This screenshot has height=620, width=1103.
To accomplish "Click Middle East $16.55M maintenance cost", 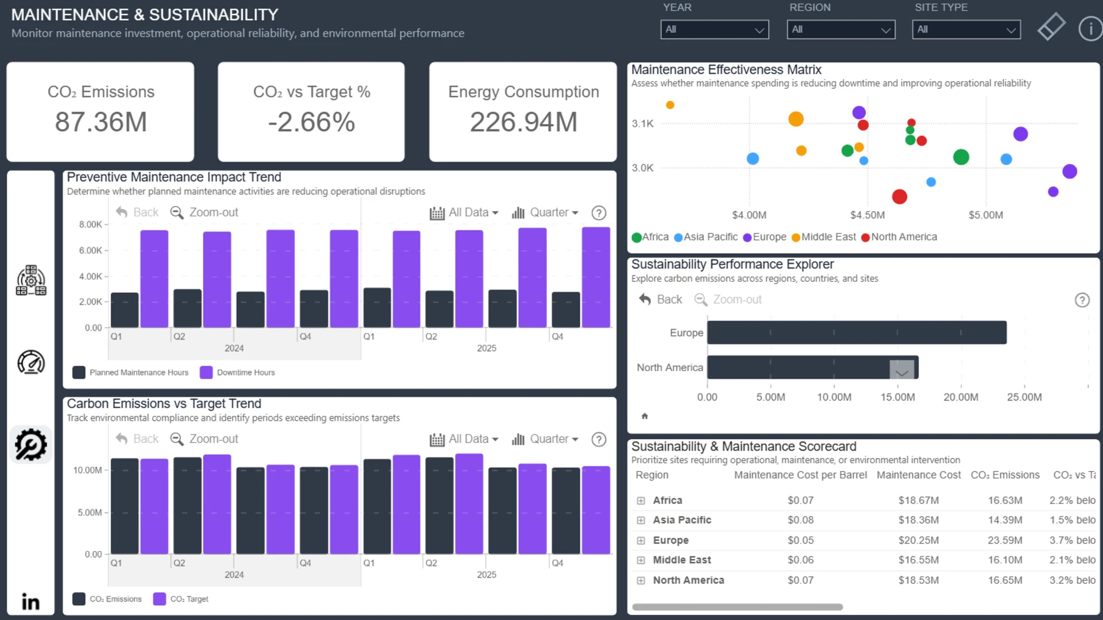I will pos(919,560).
